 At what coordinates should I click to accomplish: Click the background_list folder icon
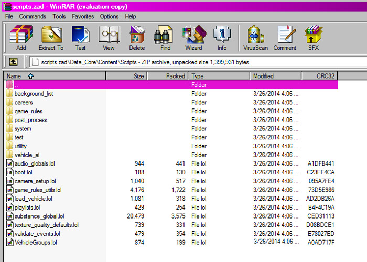pyautogui.click(x=9, y=94)
